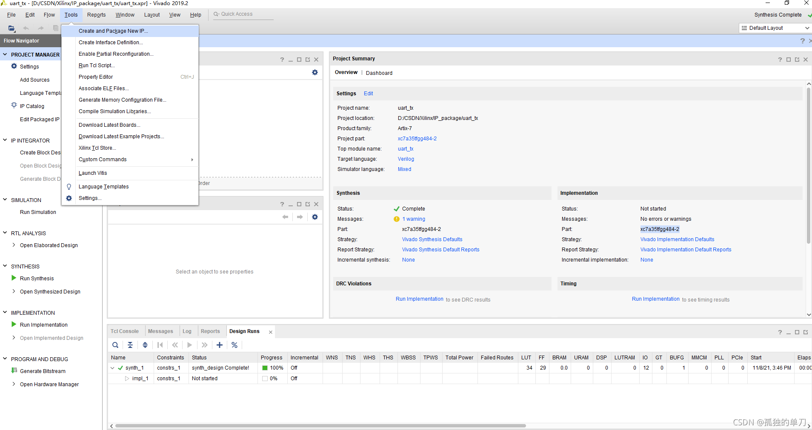Expand Open Hardware Manager item

pos(14,384)
